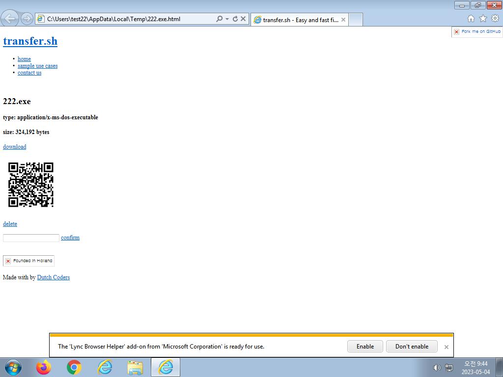Restore down the Internet Explorer window
This screenshot has height=377, width=503.
[x=478, y=5]
